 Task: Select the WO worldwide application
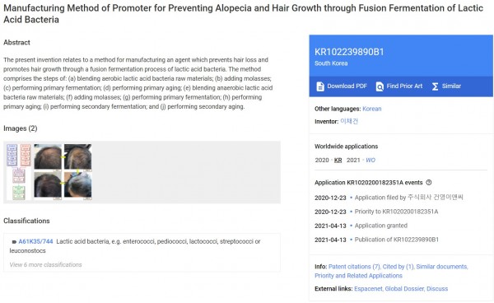point(370,161)
